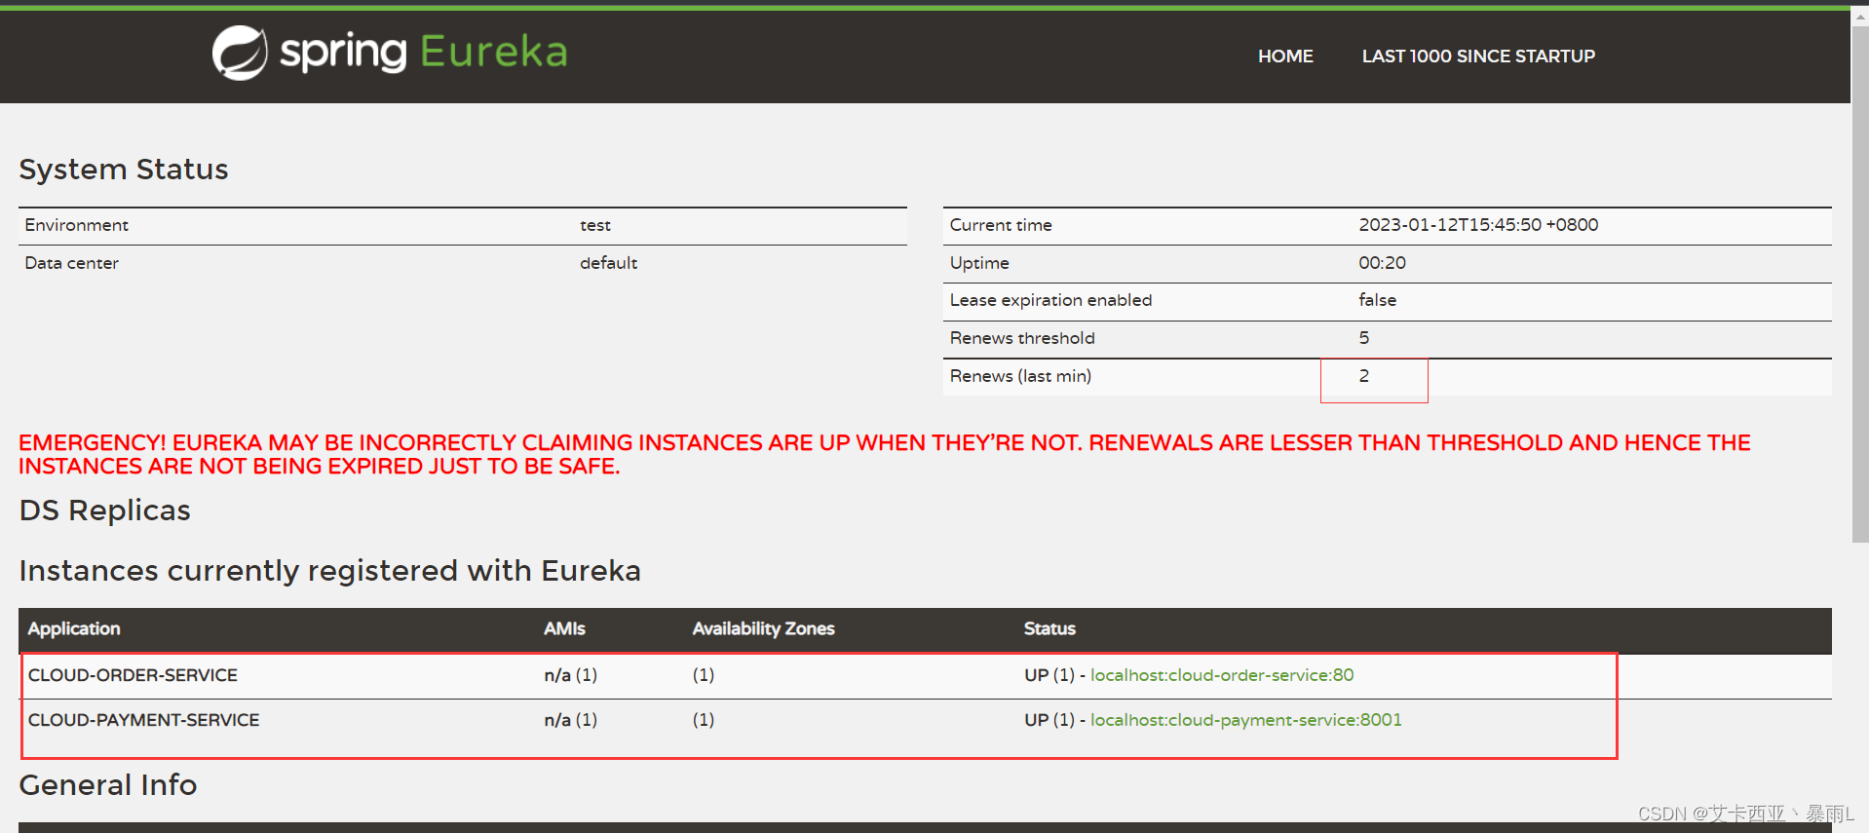Click the Data center label

(71, 263)
